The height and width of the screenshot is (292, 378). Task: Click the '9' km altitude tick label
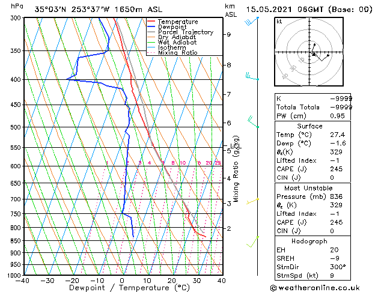point(228,35)
